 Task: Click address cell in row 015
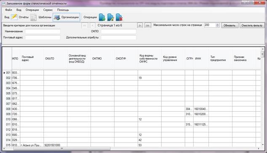[x=32, y=145]
